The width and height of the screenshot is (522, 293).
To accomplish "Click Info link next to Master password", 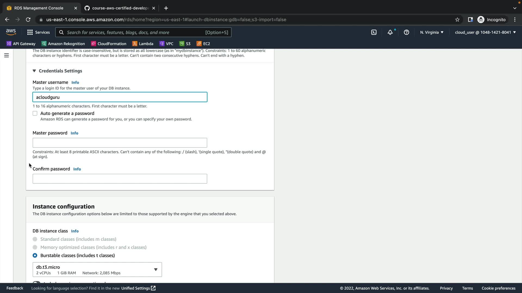I will [x=74, y=133].
